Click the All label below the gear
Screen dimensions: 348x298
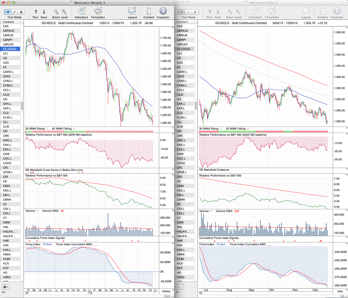[4, 292]
